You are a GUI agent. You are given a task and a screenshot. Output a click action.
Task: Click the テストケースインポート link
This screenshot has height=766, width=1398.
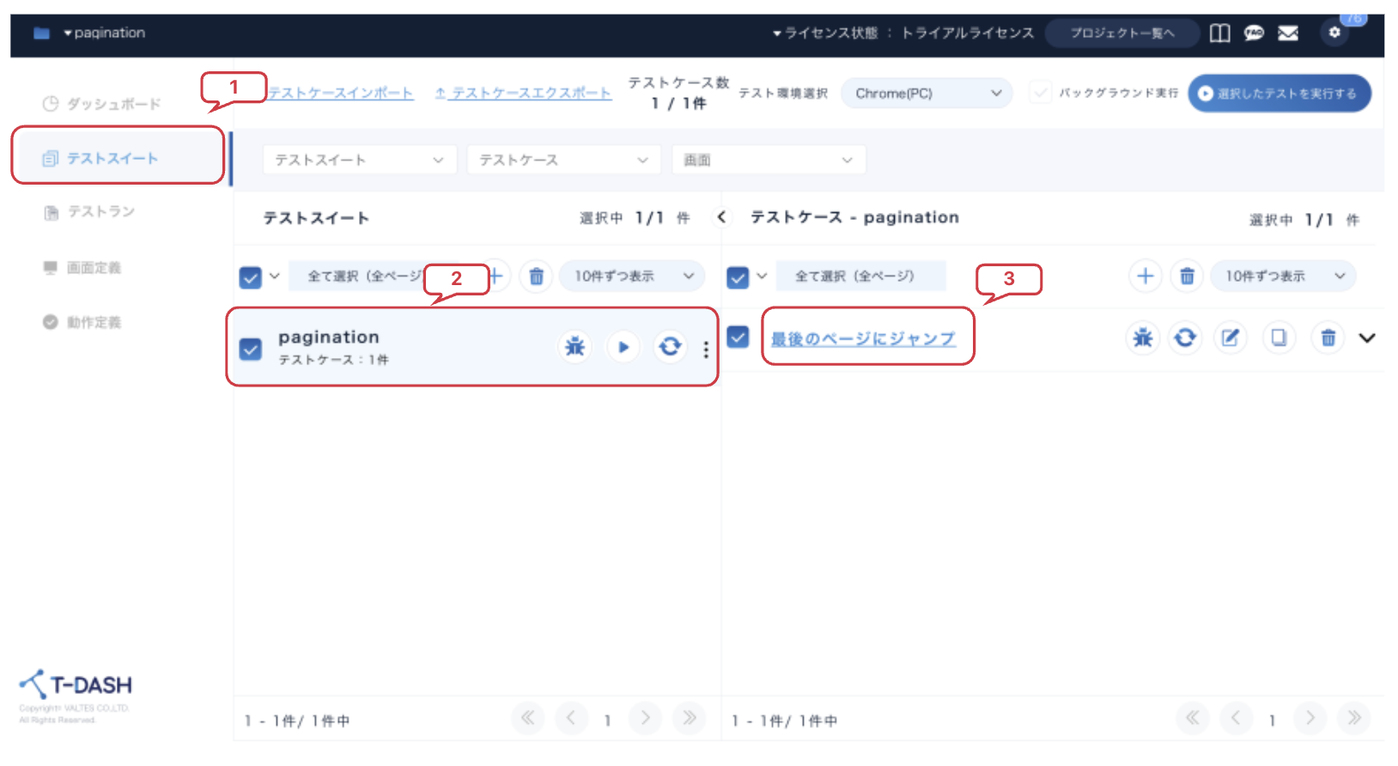click(x=341, y=93)
